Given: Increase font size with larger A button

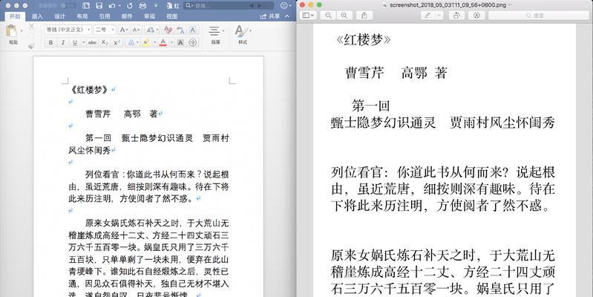Looking at the screenshot, I should (x=124, y=30).
